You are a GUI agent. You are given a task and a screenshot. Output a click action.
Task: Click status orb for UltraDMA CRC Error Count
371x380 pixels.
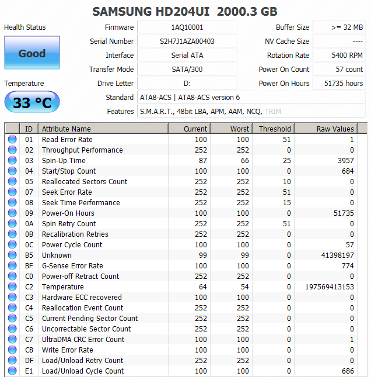12,339
